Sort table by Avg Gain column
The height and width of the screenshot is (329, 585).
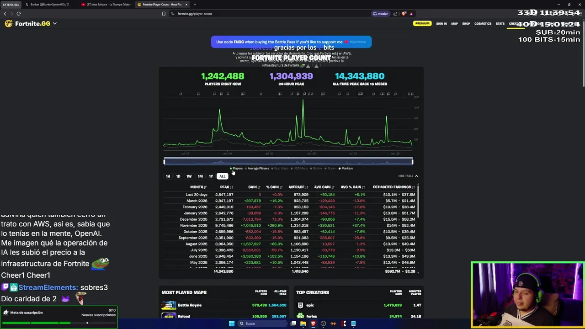[x=324, y=187]
